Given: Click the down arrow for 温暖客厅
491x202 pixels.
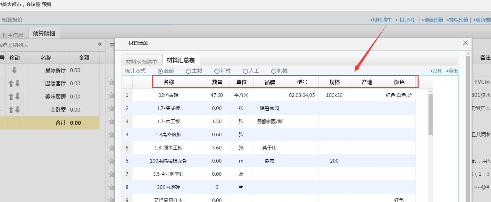Looking at the screenshot, I should [x=17, y=84].
